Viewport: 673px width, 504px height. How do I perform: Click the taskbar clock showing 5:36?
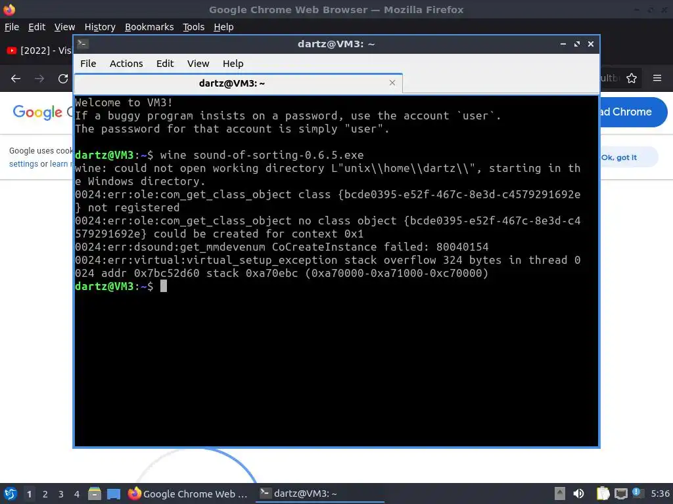coord(660,493)
